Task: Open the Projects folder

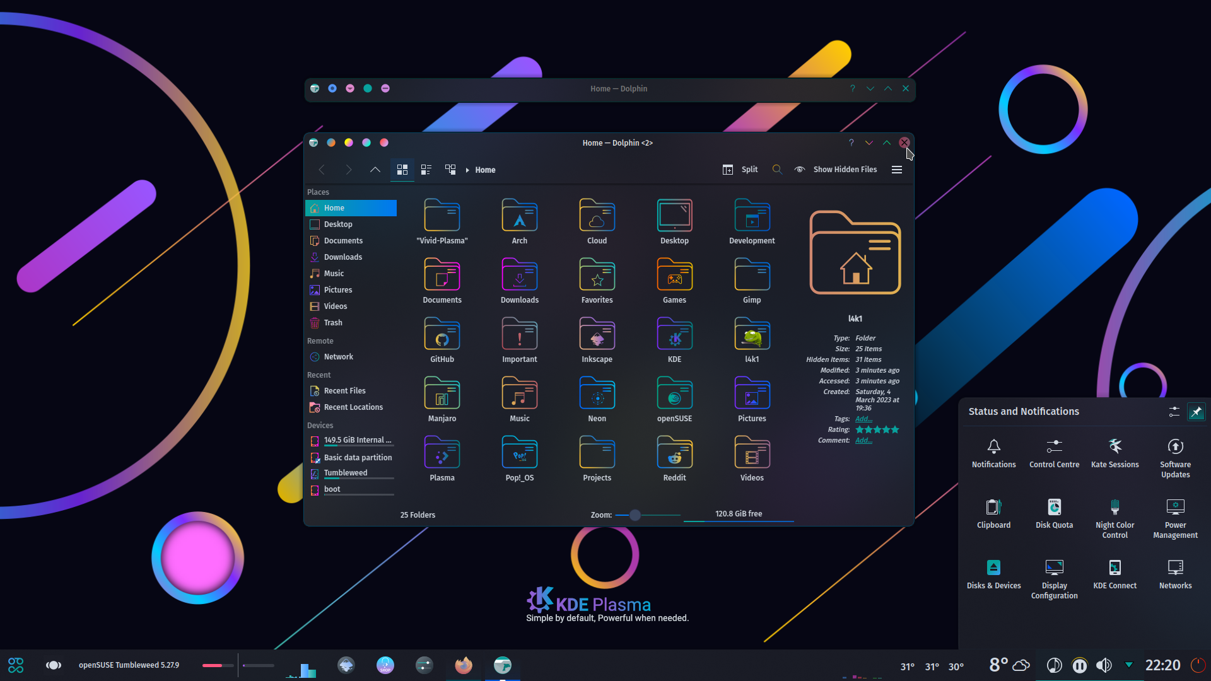Action: pyautogui.click(x=597, y=458)
